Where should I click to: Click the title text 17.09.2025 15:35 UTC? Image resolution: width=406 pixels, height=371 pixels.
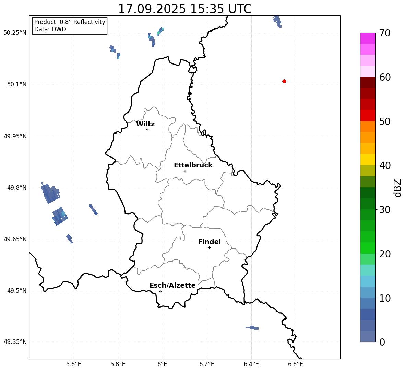tap(184, 9)
